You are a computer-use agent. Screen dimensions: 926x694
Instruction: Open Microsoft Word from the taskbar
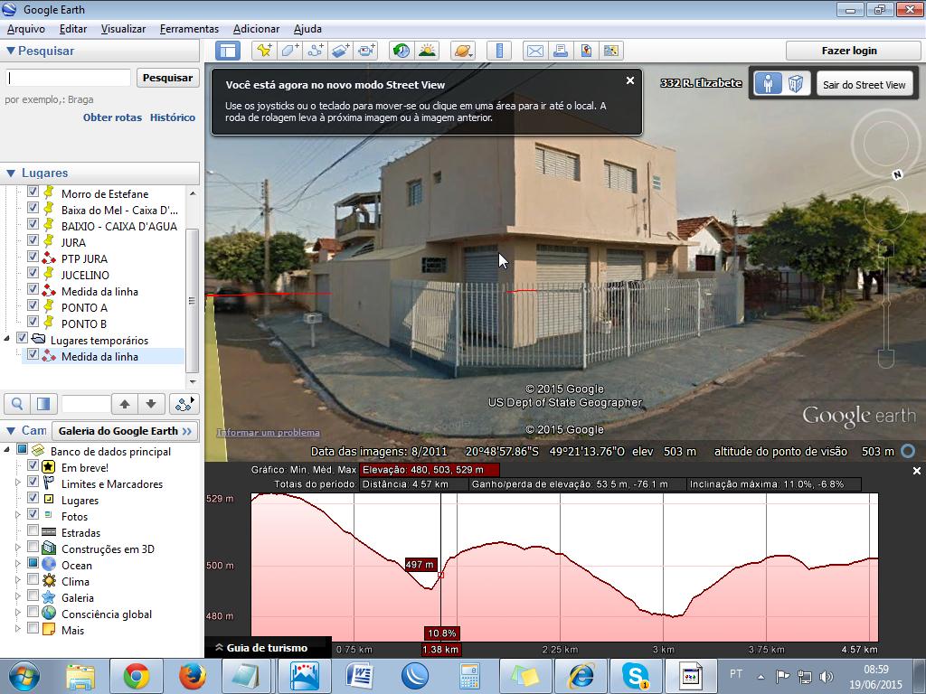tap(360, 676)
